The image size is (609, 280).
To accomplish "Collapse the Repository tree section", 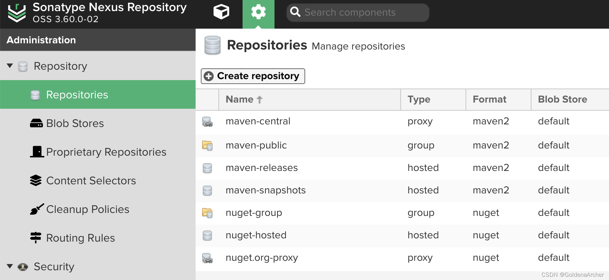I will (x=10, y=66).
